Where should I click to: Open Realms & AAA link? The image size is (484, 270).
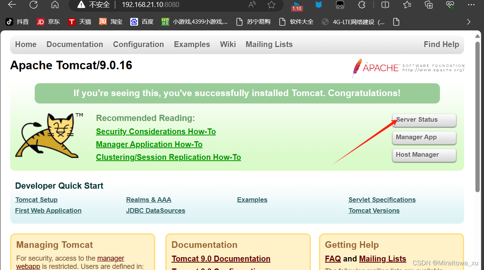tap(149, 200)
